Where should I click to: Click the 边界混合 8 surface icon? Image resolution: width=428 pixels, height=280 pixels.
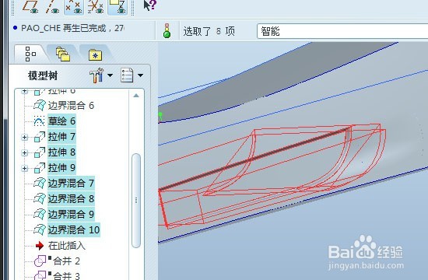[x=40, y=198]
